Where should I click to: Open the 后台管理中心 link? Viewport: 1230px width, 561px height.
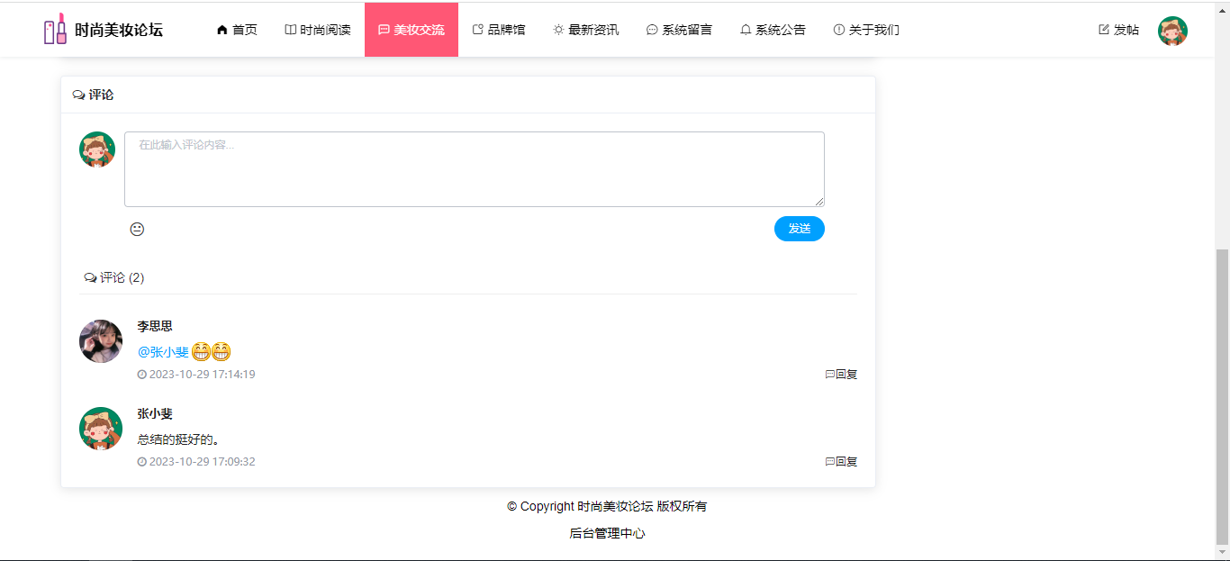point(607,533)
